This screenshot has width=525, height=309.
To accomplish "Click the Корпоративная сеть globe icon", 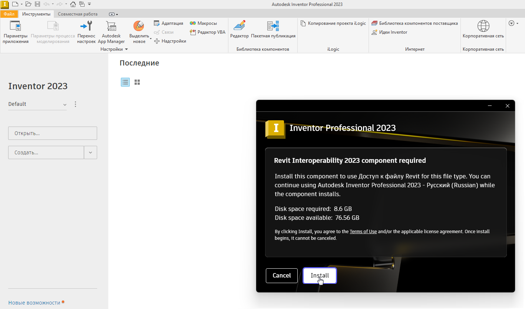I will 483,26.
